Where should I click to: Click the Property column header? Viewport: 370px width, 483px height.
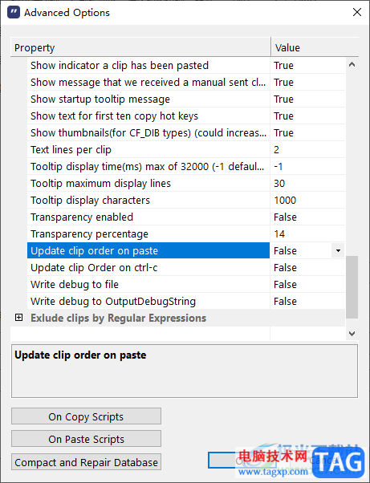(x=140, y=47)
